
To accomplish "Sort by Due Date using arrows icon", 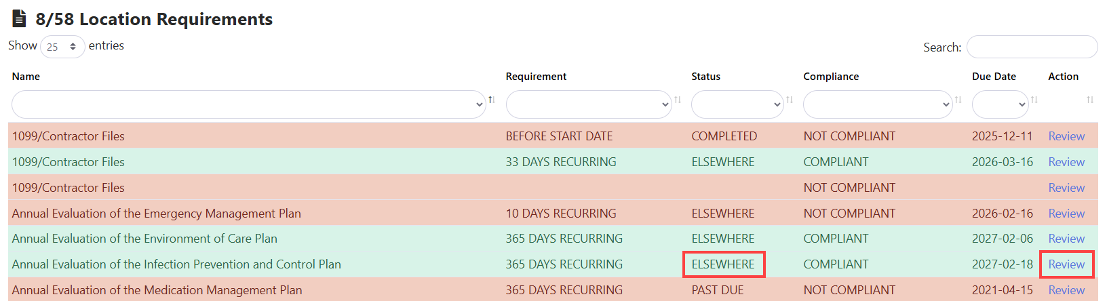I will (x=1034, y=100).
